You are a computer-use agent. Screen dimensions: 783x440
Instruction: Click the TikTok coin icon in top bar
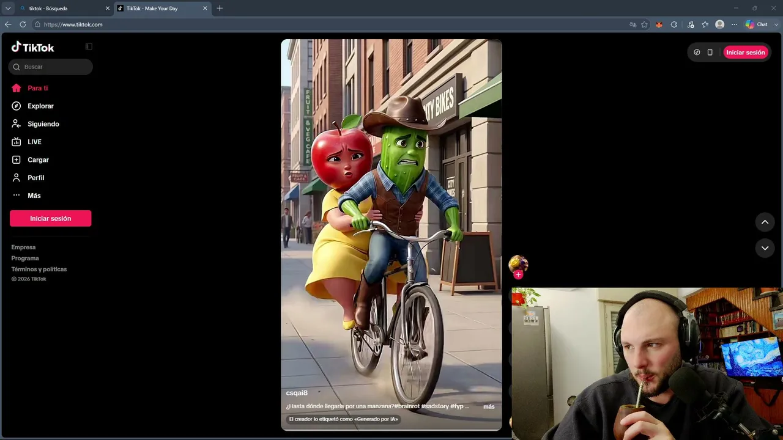(697, 53)
